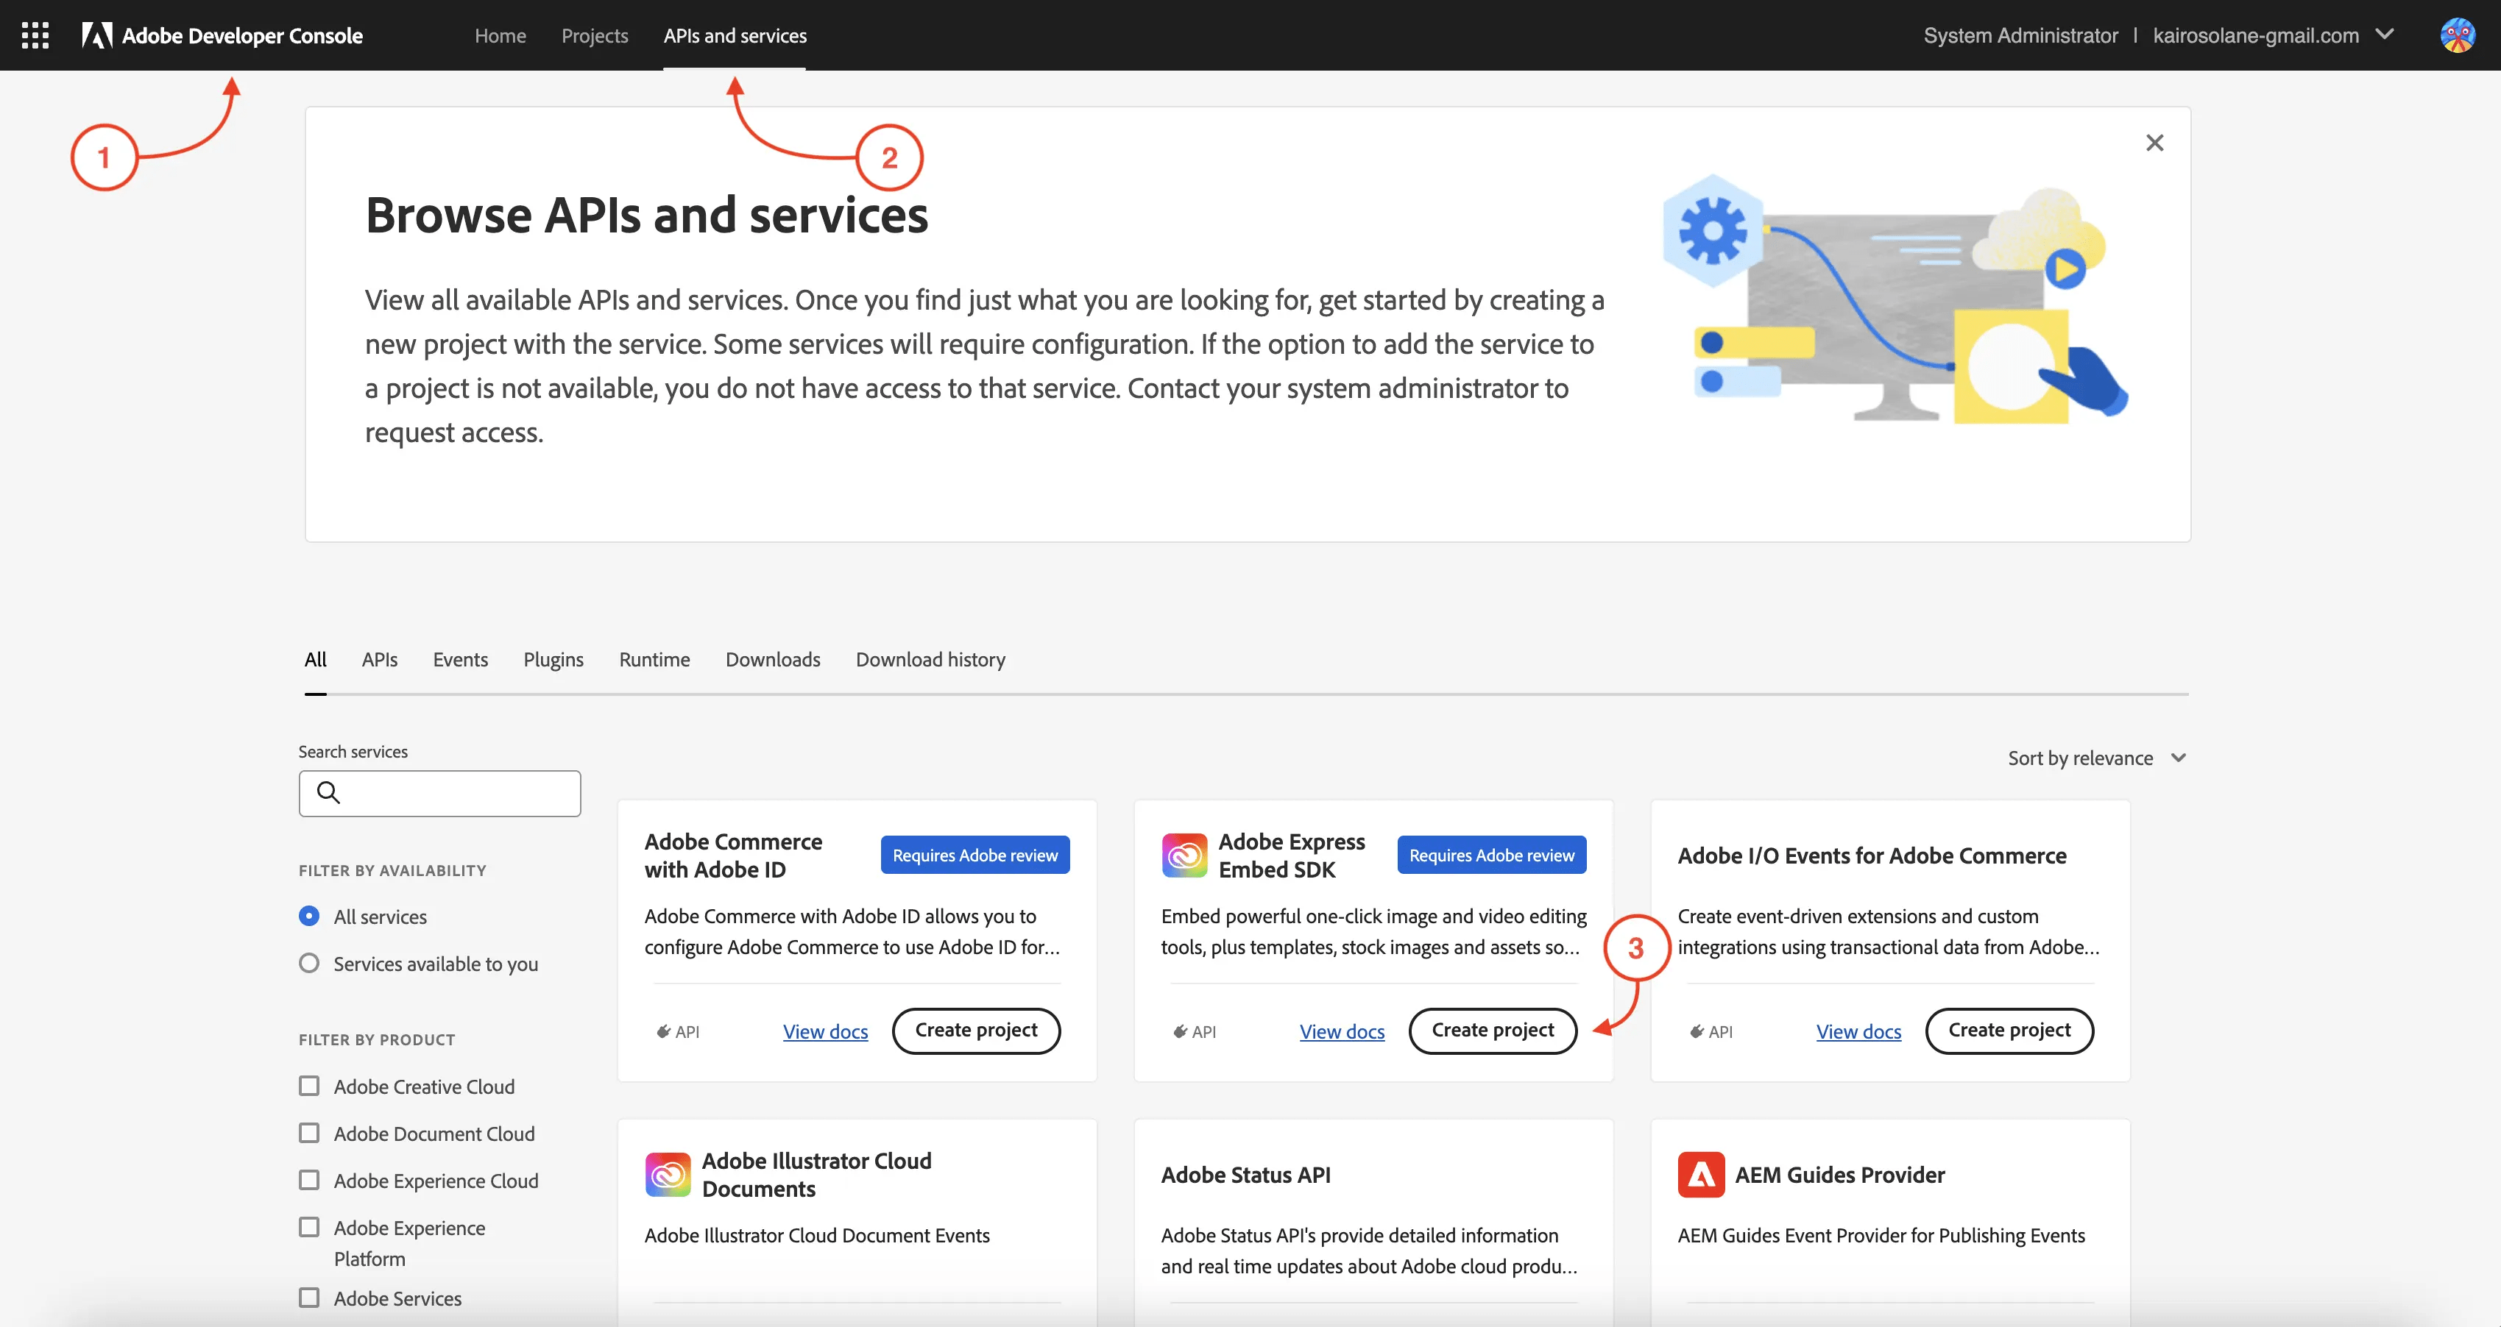Click the Browse APIs and services heading
The image size is (2501, 1327).
(x=647, y=216)
